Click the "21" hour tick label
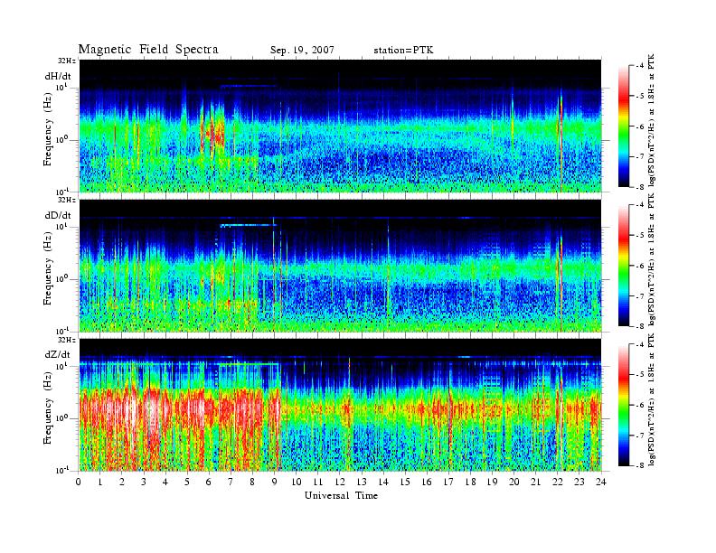The image size is (716, 553). pos(535,482)
